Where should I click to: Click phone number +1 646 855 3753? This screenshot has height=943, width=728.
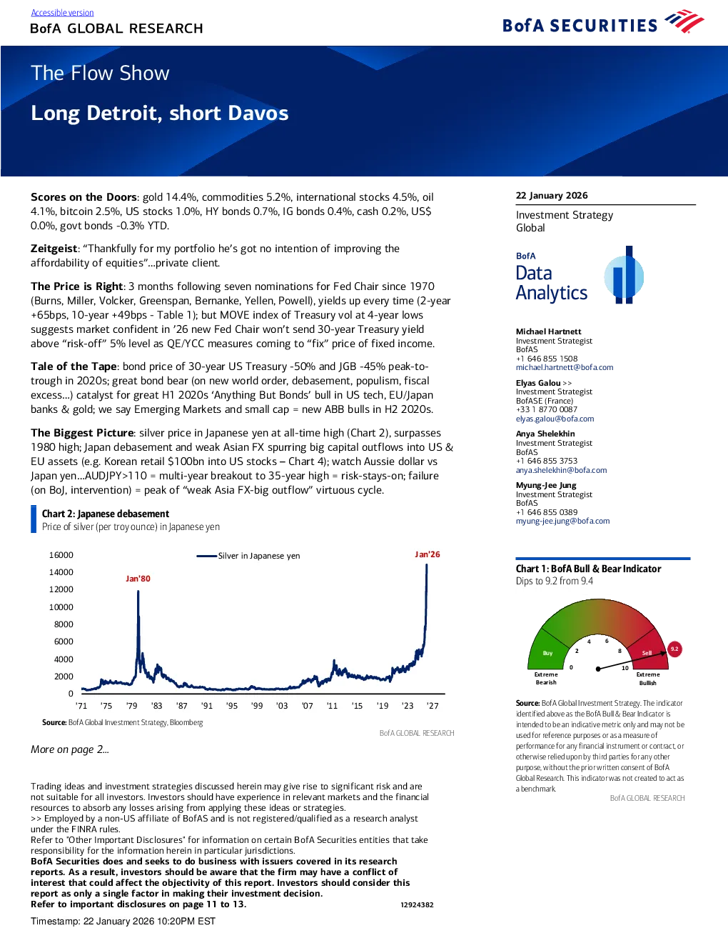point(547,461)
